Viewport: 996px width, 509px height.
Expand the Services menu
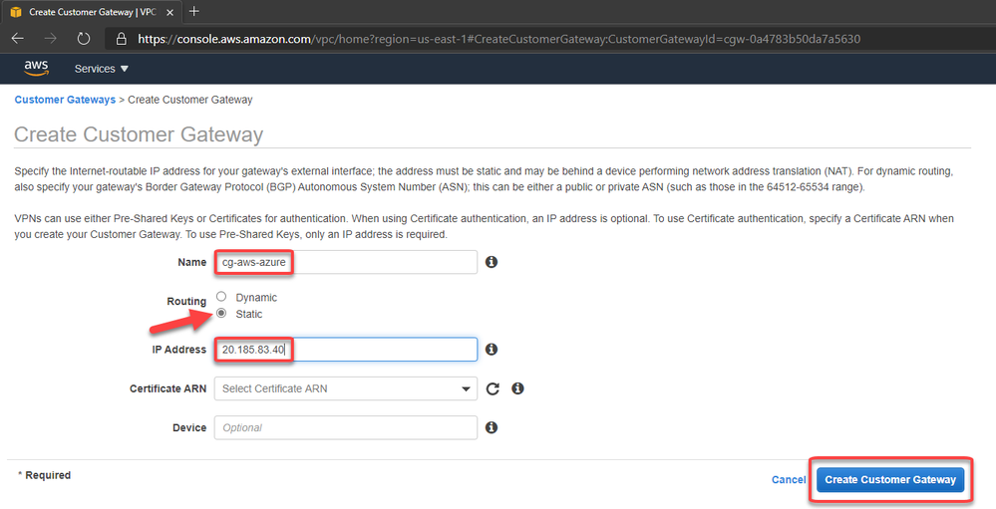(x=102, y=69)
